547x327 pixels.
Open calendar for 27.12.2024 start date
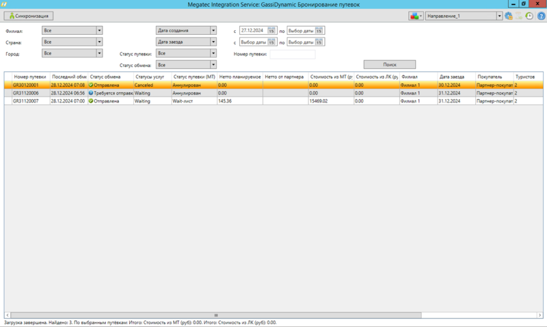(271, 31)
